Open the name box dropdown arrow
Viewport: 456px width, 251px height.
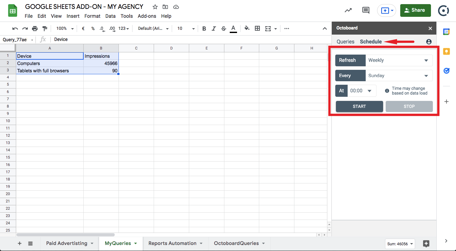click(x=32, y=40)
